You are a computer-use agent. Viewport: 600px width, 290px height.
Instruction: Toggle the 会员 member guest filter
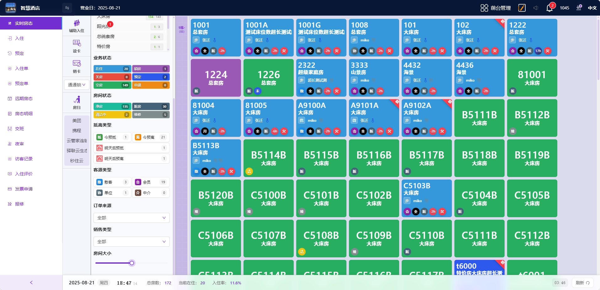coord(151,182)
